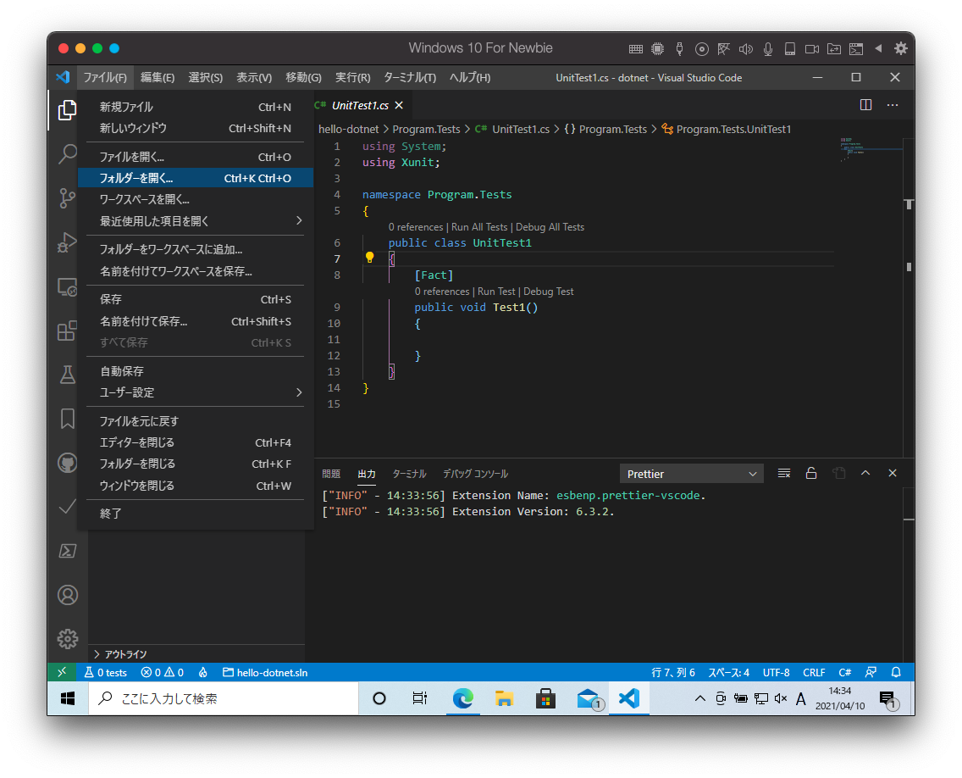The image size is (962, 778).
Task: Go to line via 行 7、列 6
Action: click(673, 672)
